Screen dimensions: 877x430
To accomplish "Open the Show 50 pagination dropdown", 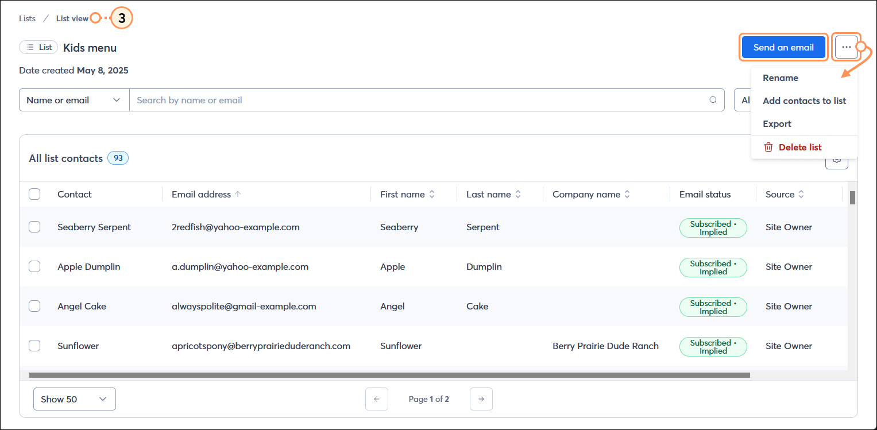I will pyautogui.click(x=74, y=398).
